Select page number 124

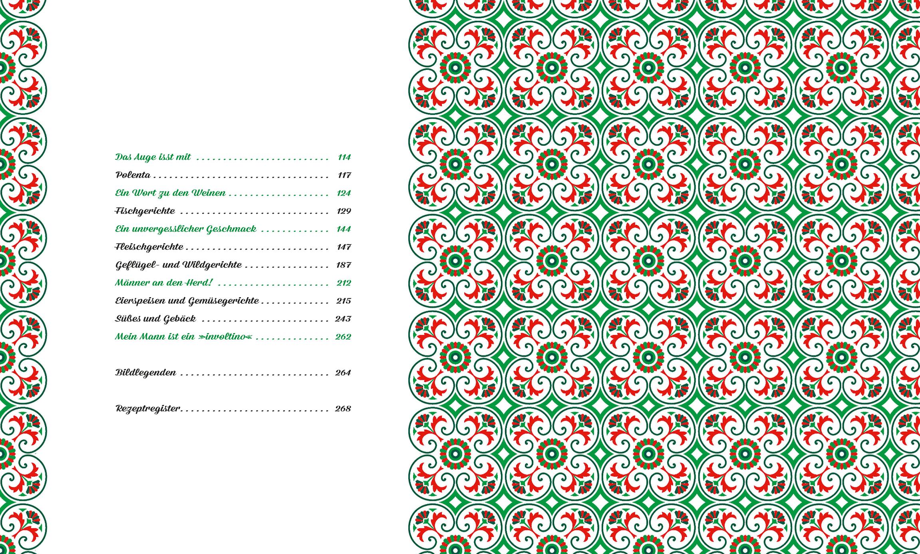(x=344, y=193)
